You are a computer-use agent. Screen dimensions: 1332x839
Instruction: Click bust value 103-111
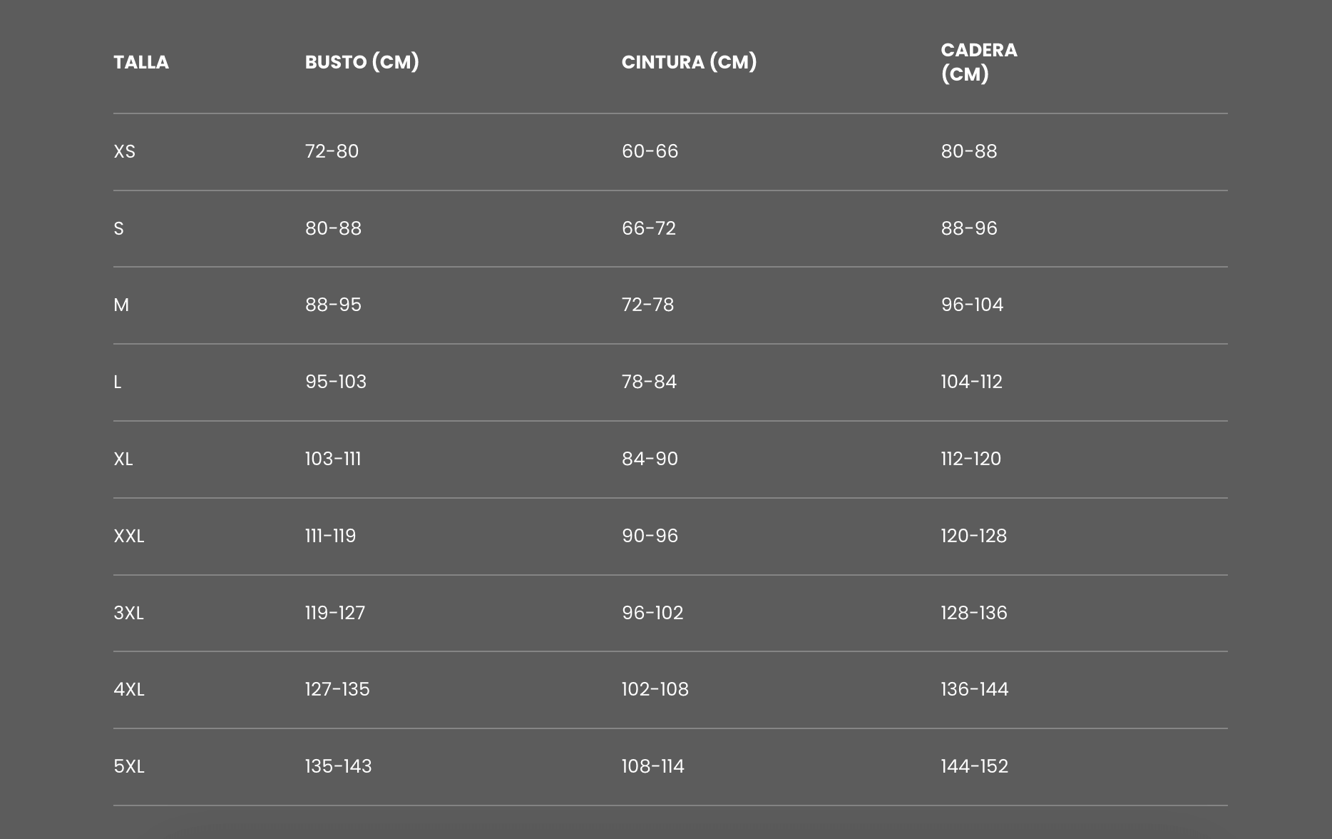333,459
